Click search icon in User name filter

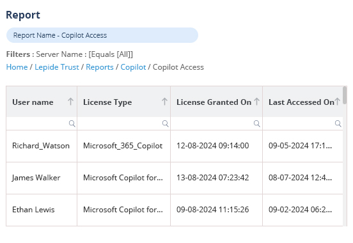(72, 123)
